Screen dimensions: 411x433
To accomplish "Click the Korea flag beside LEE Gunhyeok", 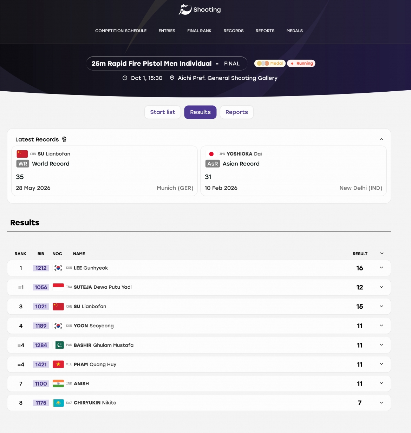I will coord(58,268).
